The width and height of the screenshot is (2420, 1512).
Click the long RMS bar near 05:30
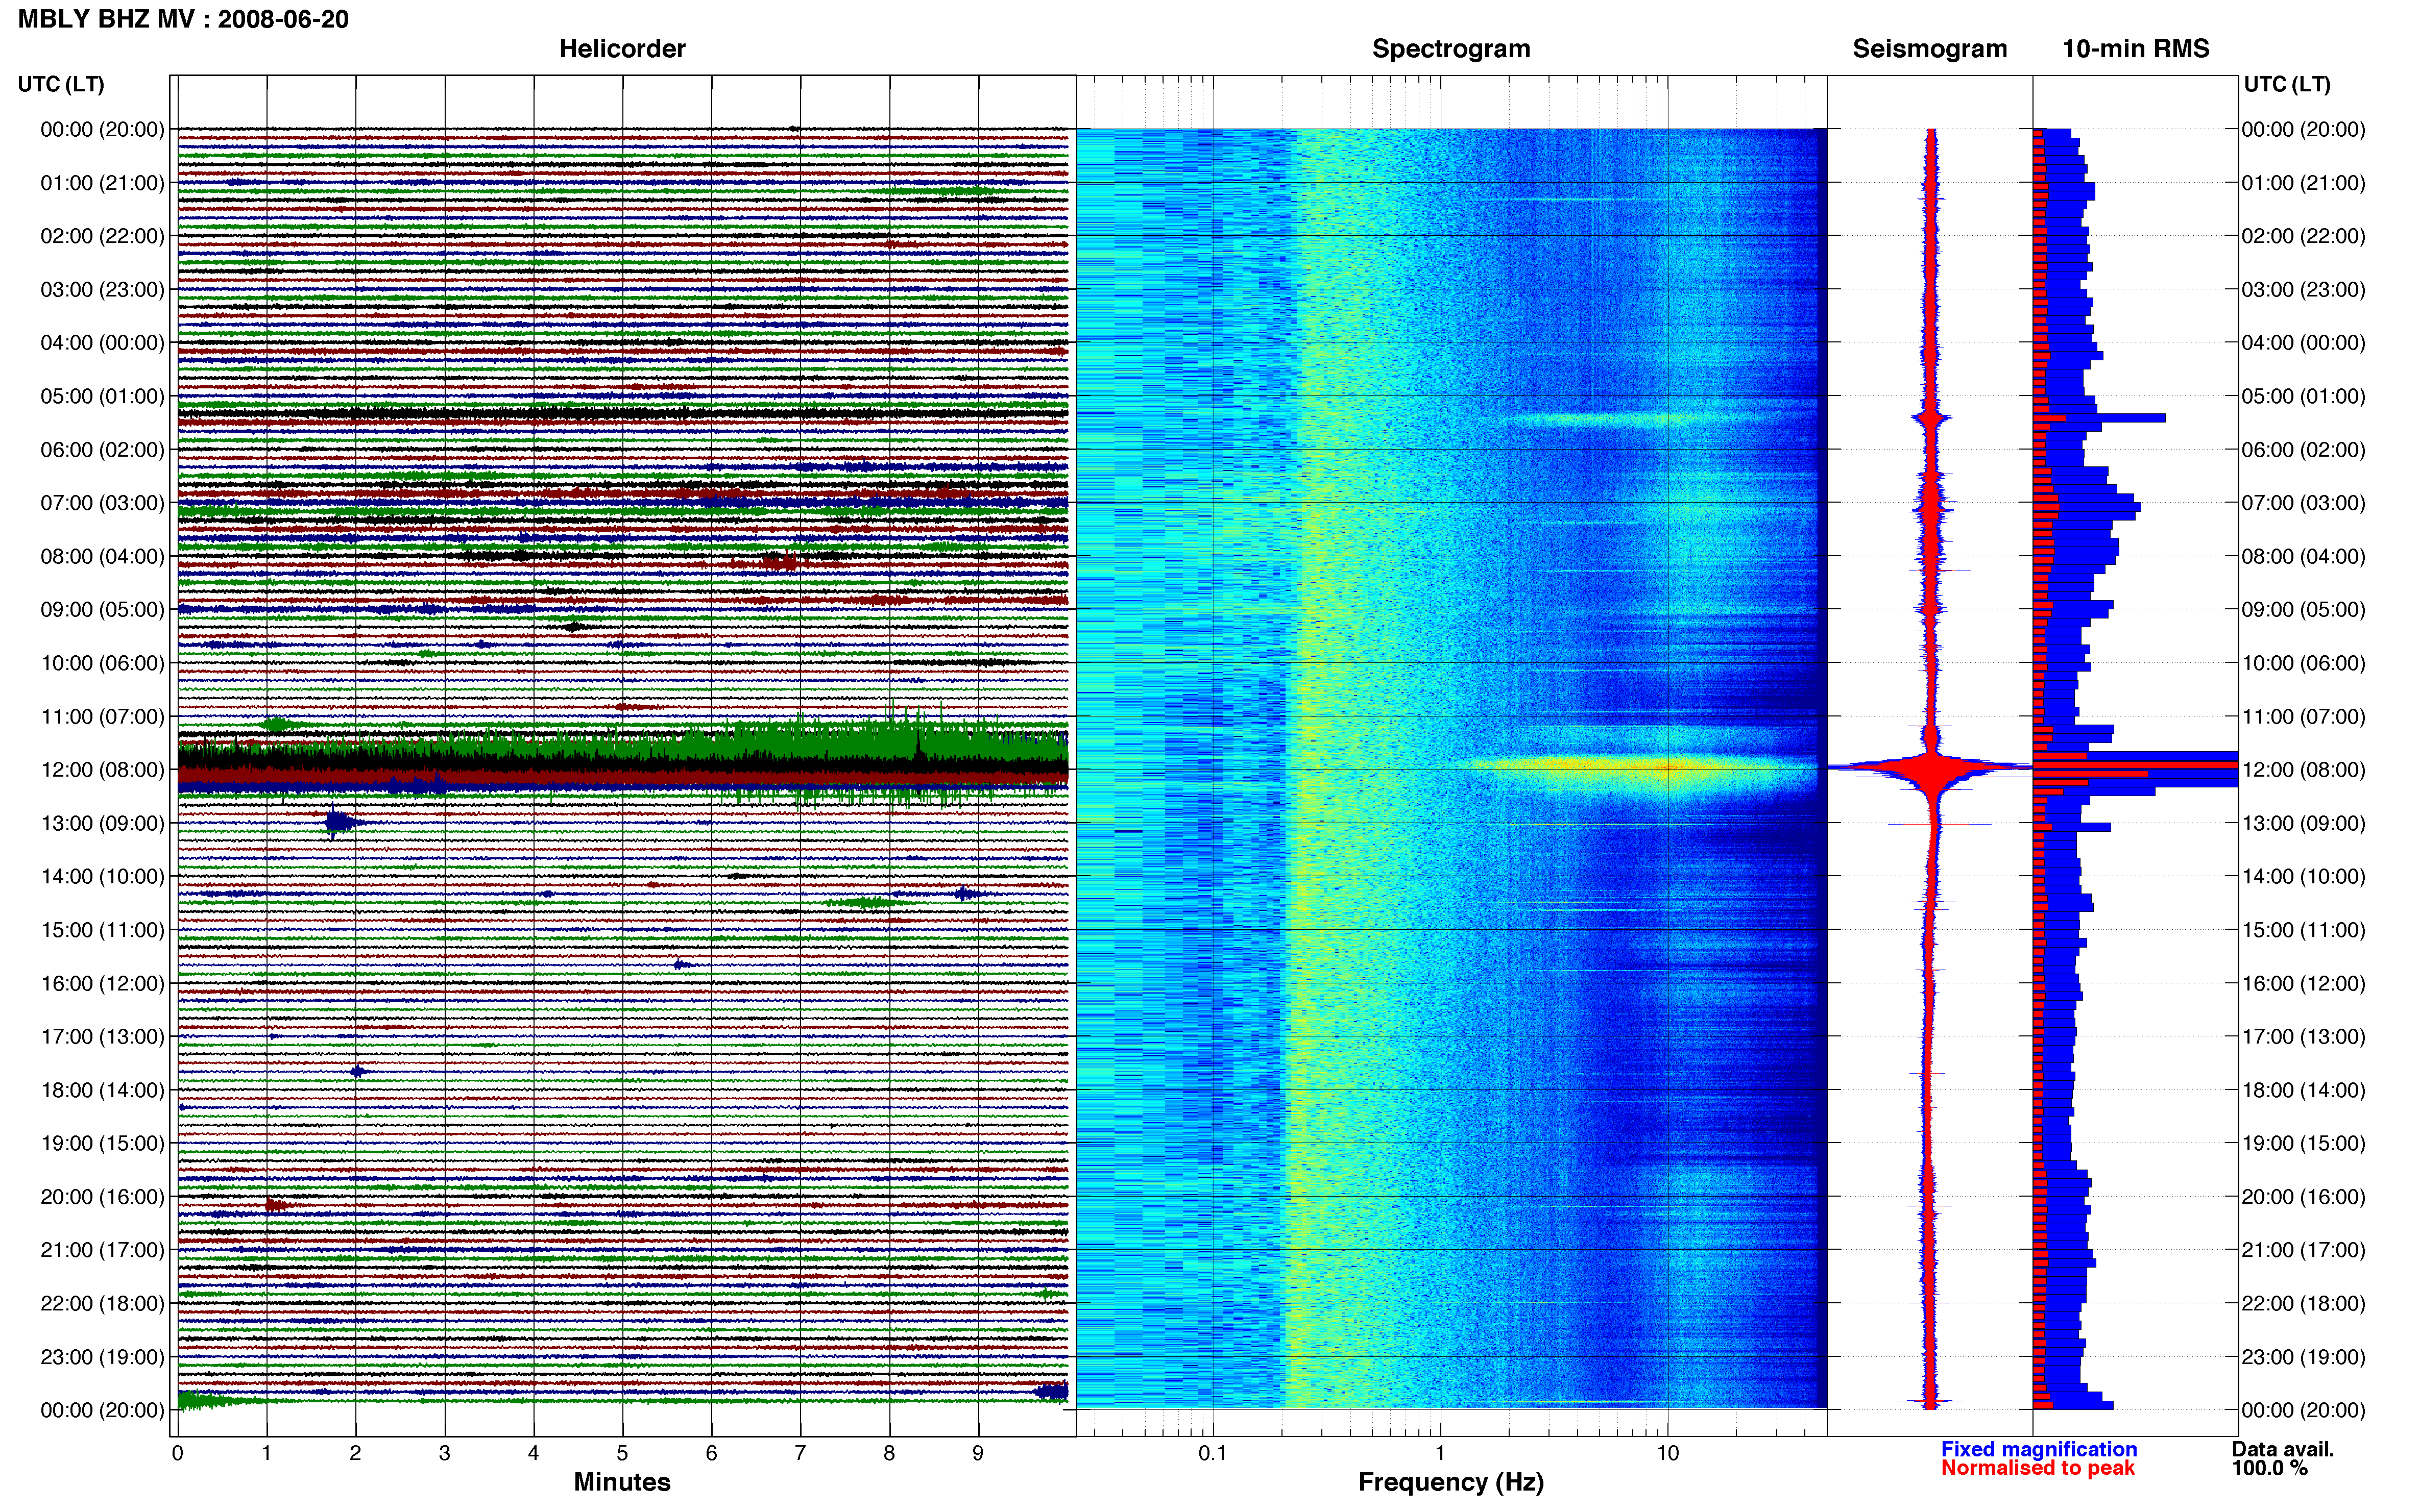2099,418
